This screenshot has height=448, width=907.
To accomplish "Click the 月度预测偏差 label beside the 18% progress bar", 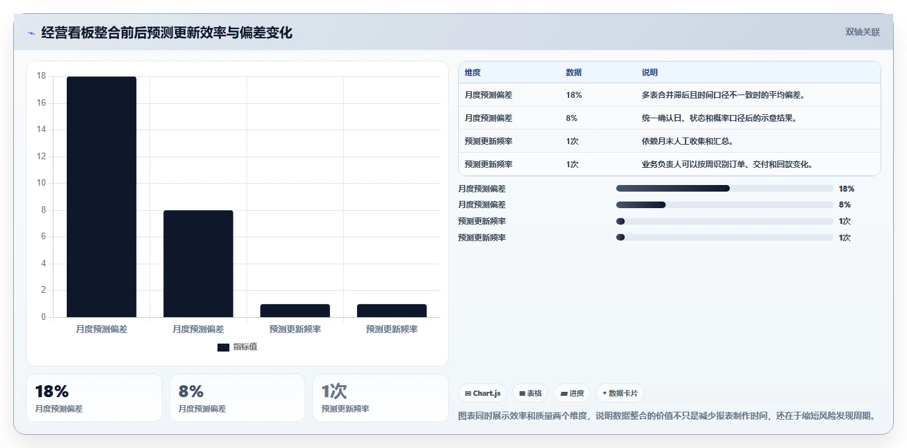I will pos(482,188).
